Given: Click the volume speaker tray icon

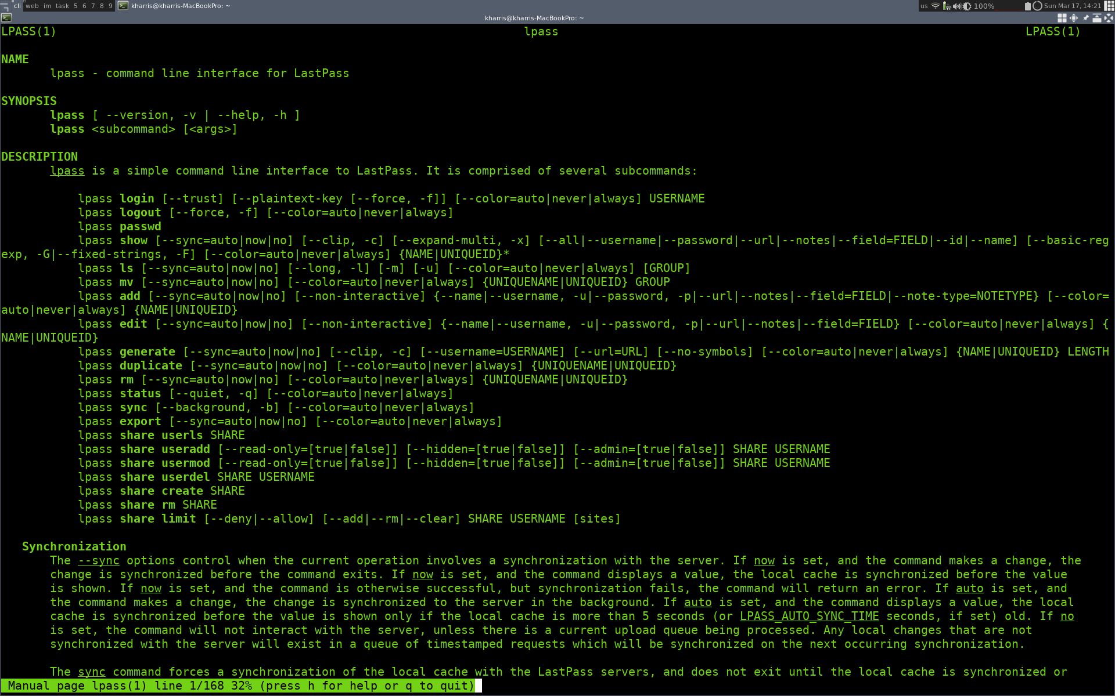Looking at the screenshot, I should pos(956,6).
